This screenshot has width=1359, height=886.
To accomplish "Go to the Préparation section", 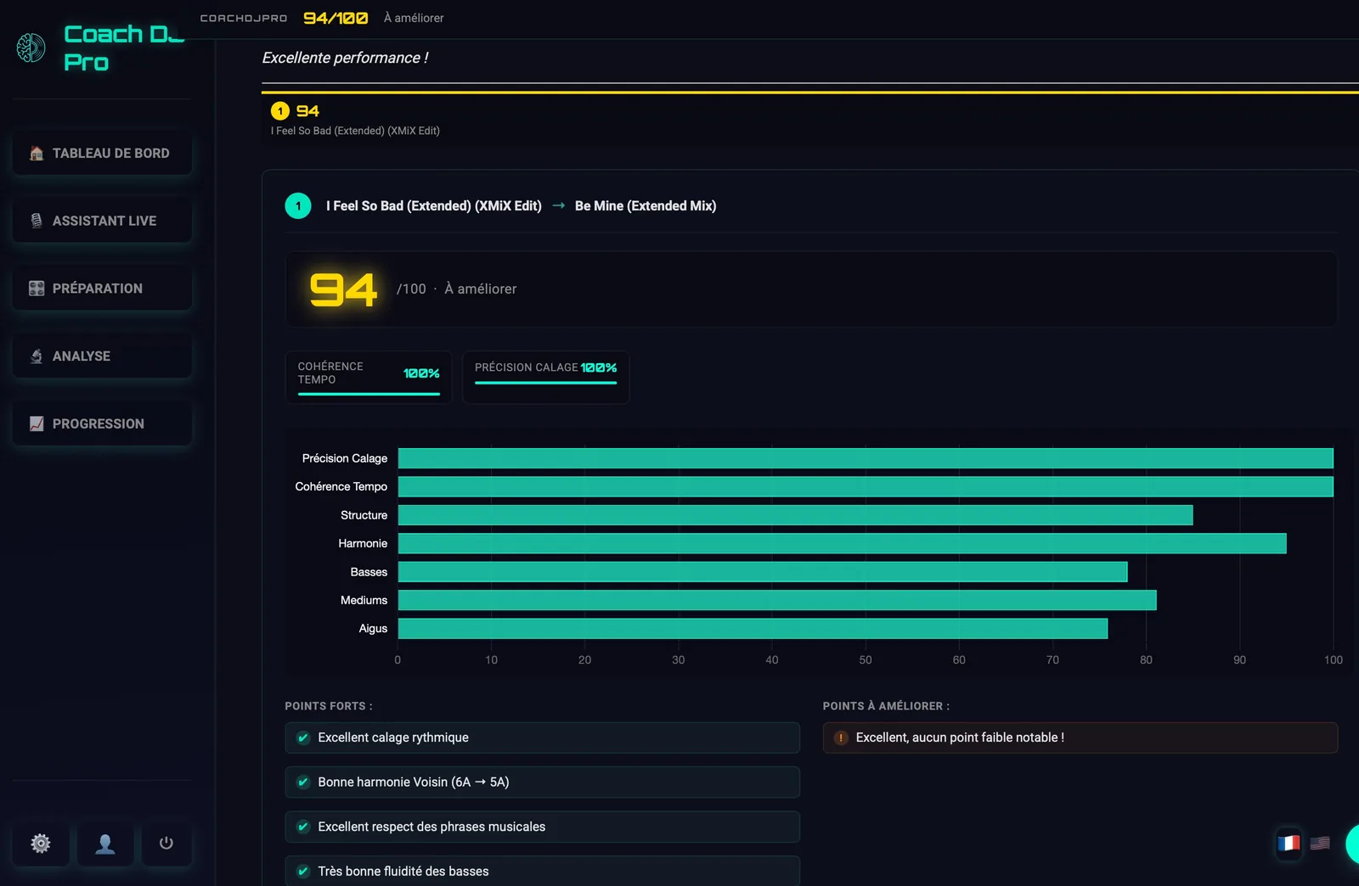I will coord(102,289).
